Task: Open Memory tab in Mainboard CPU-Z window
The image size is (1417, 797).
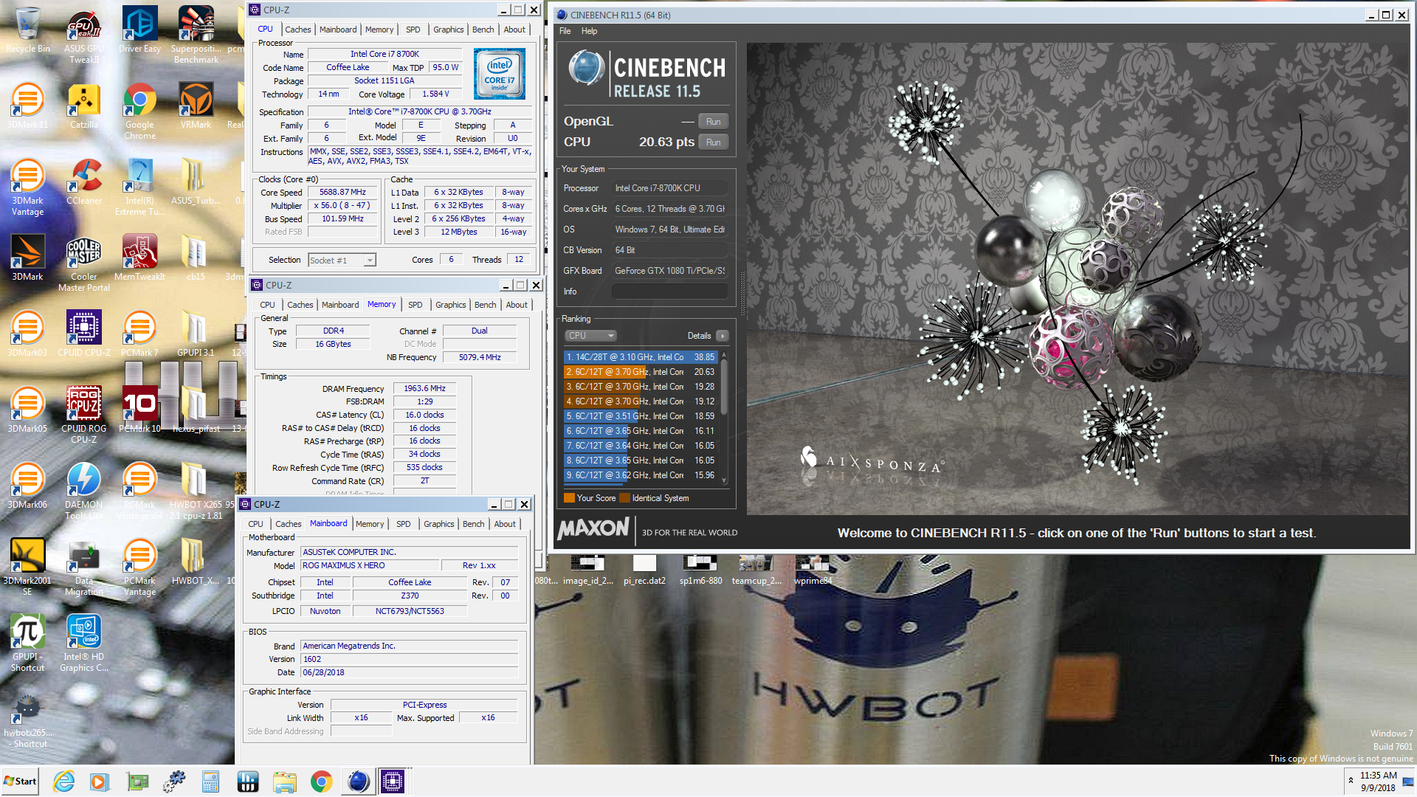Action: pos(370,524)
